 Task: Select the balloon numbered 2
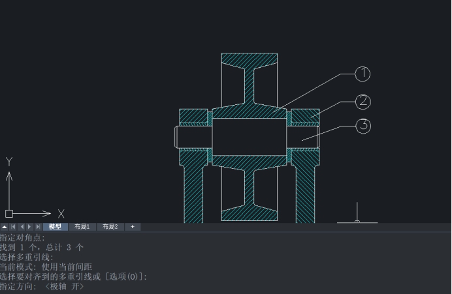363,101
